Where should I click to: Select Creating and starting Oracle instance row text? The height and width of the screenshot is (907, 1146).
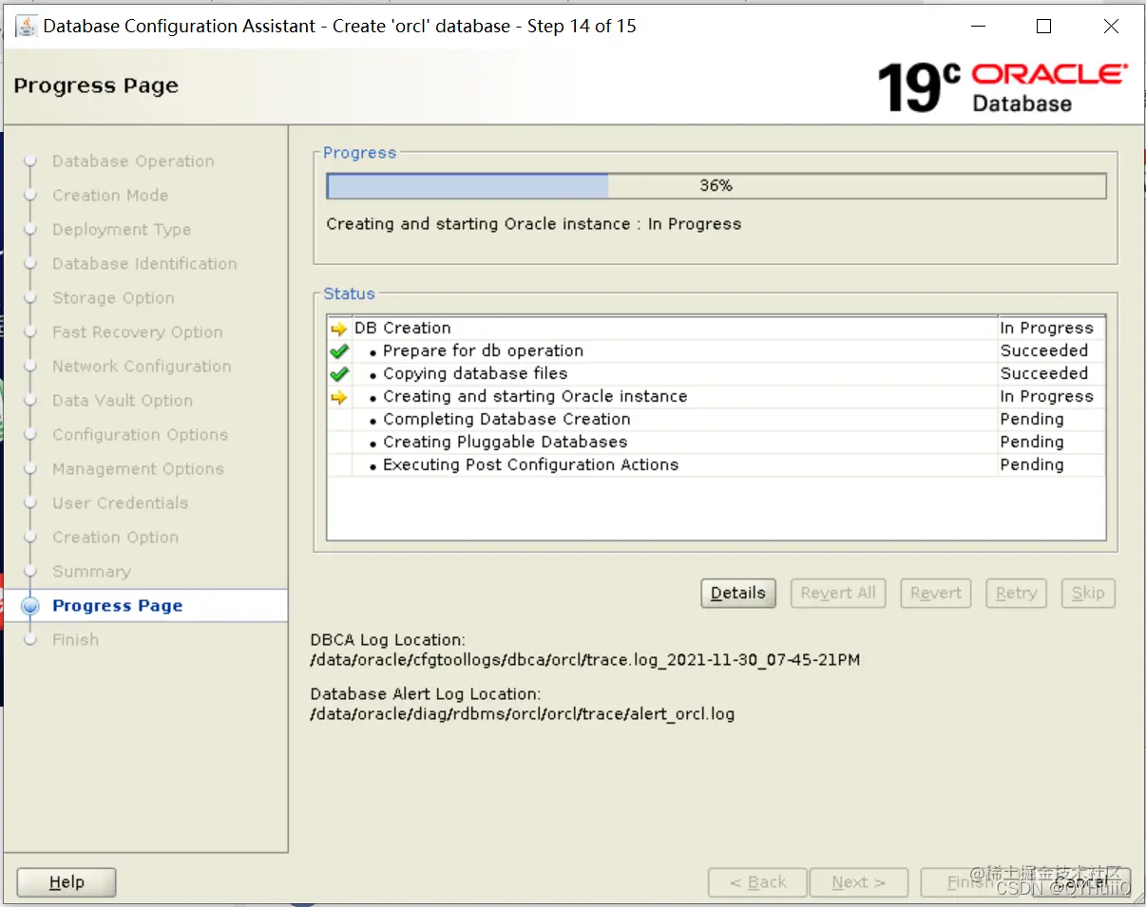(x=535, y=397)
